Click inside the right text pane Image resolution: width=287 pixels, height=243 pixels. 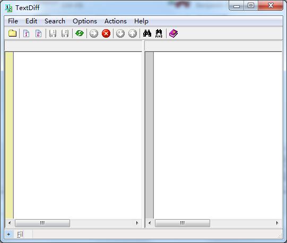[218, 135]
